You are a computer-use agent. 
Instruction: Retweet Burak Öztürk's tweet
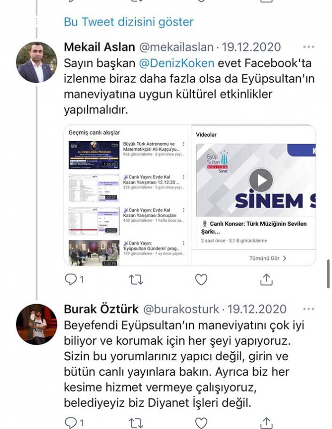[136, 423]
